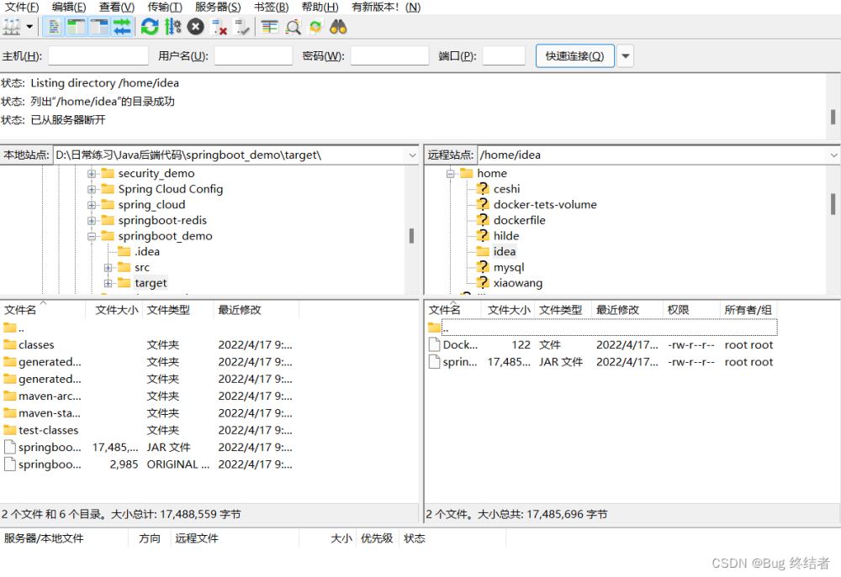The width and height of the screenshot is (841, 577).
Task: Click the binoculars file search icon
Action: point(338,27)
